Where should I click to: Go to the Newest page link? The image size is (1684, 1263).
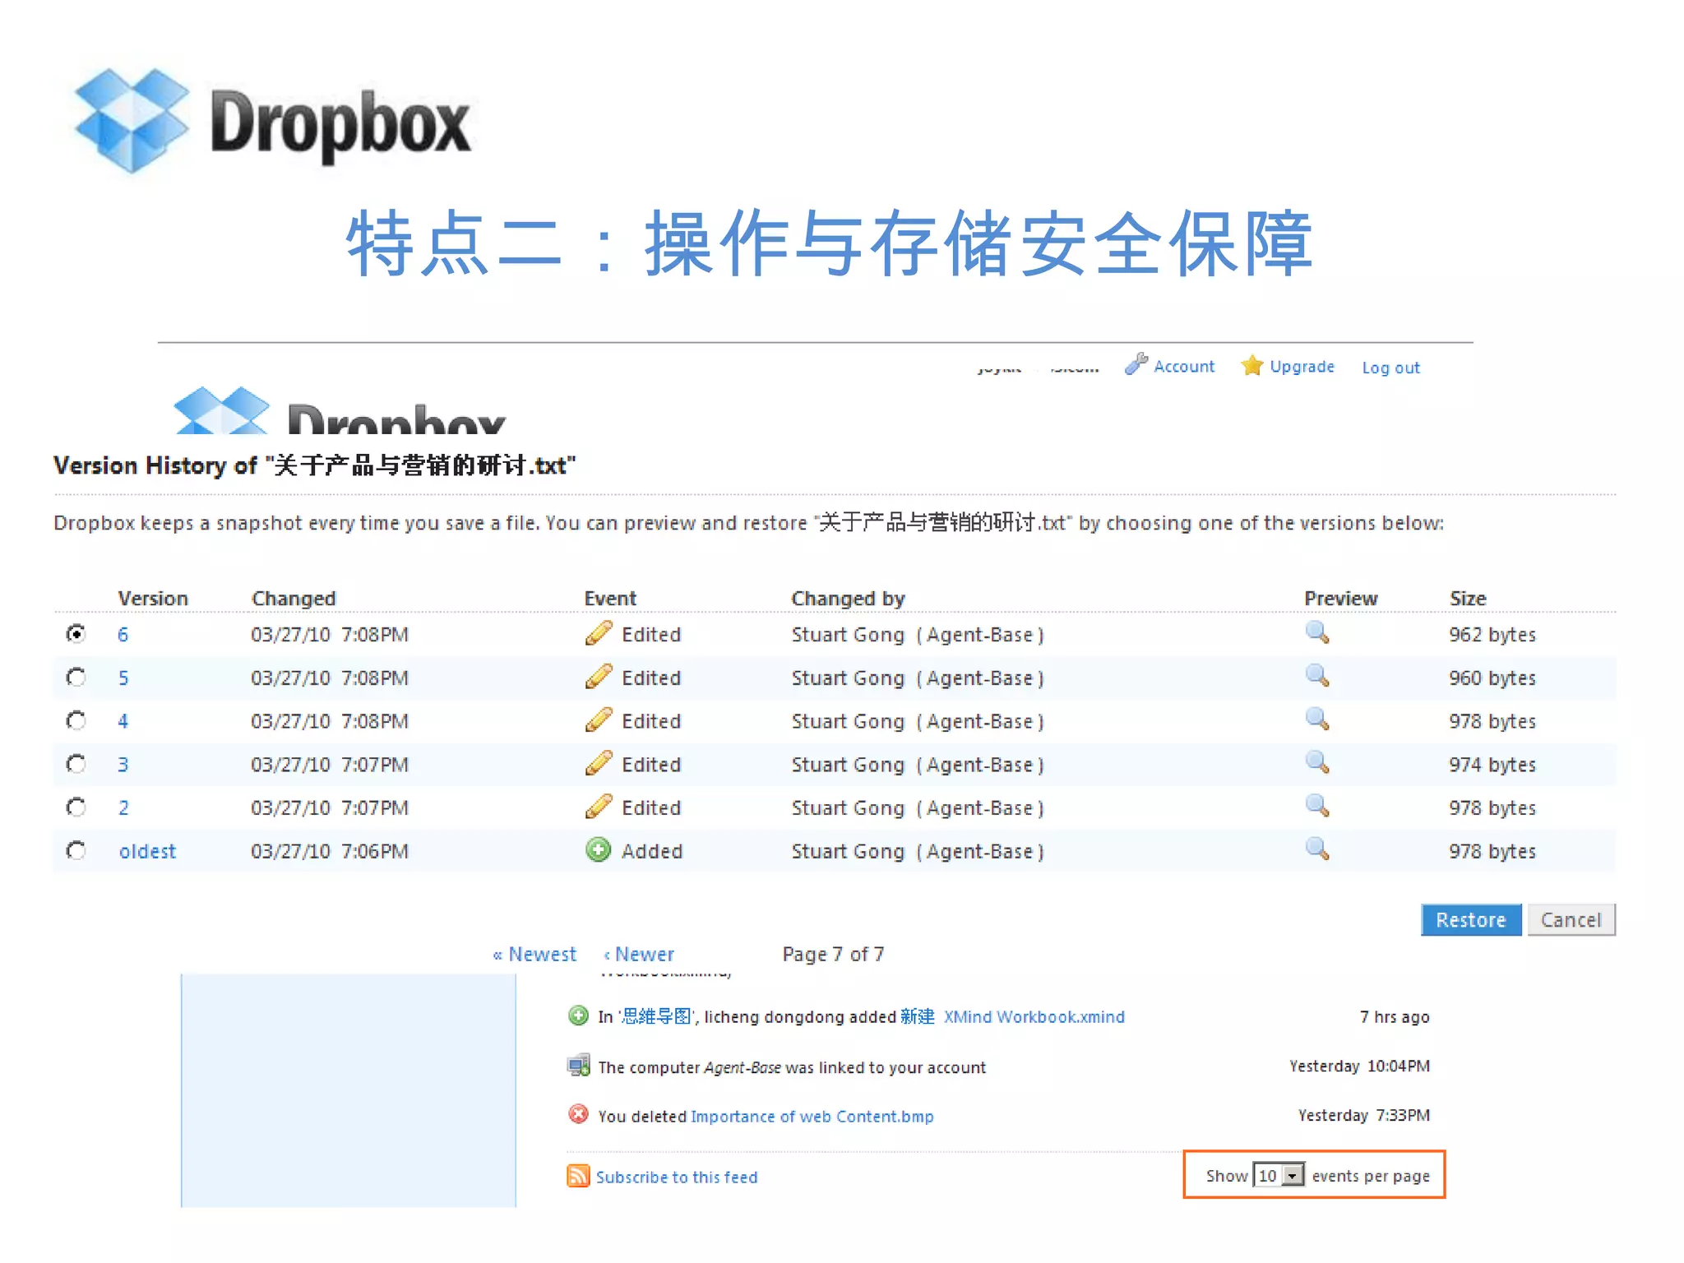(x=534, y=954)
